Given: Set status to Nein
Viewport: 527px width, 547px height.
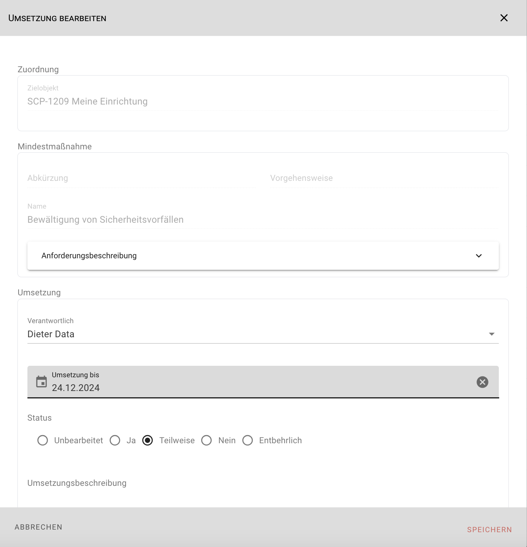Looking at the screenshot, I should tap(206, 440).
